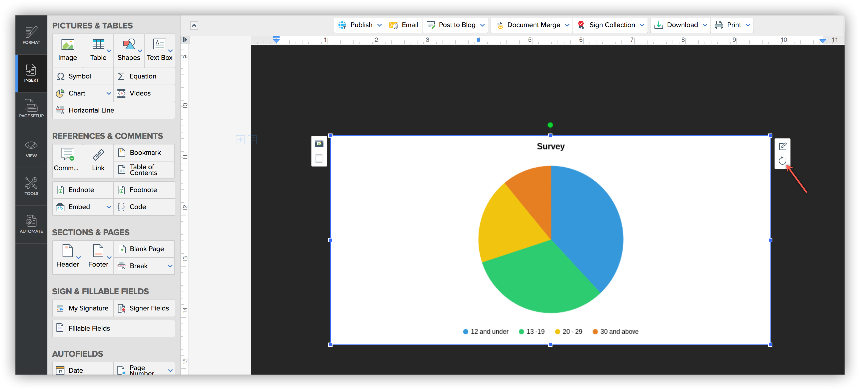
Task: Open the Page Setup tab
Action: click(31, 109)
